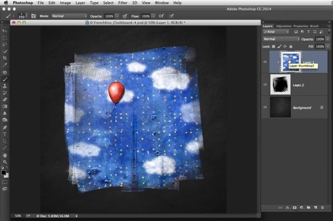Image resolution: width=333 pixels, height=221 pixels.
Task: Switch to the Properties tab
Action: coord(300,26)
